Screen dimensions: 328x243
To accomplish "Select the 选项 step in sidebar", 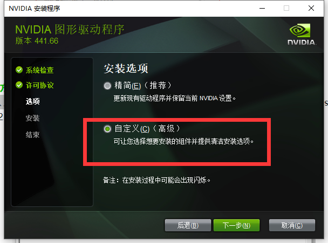I will [32, 101].
